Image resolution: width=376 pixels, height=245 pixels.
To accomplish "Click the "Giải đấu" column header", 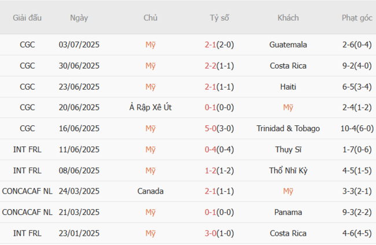I will pos(27,18).
